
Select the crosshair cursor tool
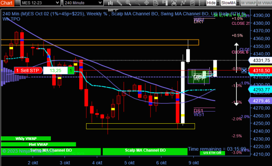coord(147,3)
